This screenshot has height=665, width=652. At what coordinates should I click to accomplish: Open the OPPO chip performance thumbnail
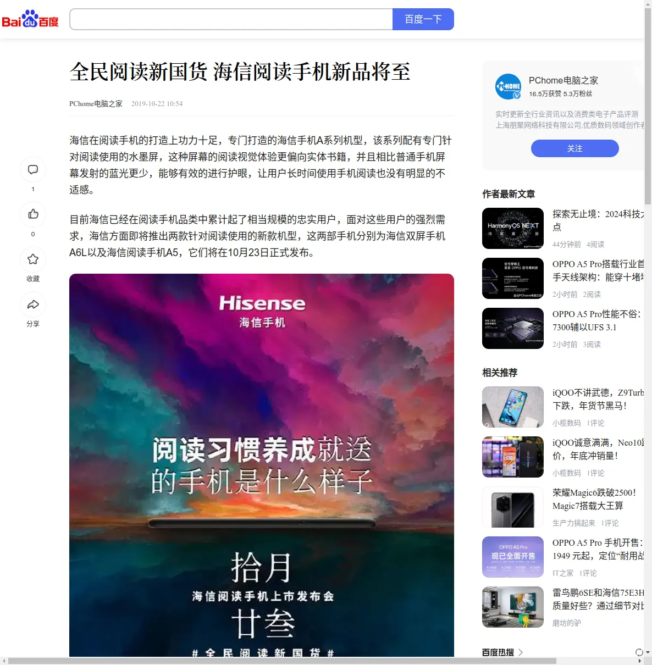(513, 328)
